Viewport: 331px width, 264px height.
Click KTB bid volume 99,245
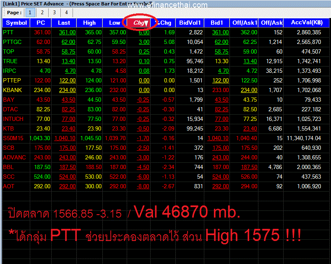pyautogui.click(x=195, y=128)
